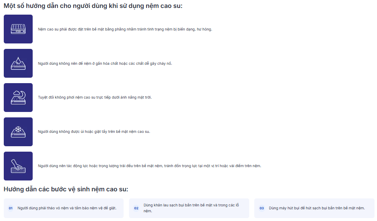Click text 'Người dùng không nên để nệm ở gần hóa chất'
The height and width of the screenshot is (221, 377).
tap(105, 64)
